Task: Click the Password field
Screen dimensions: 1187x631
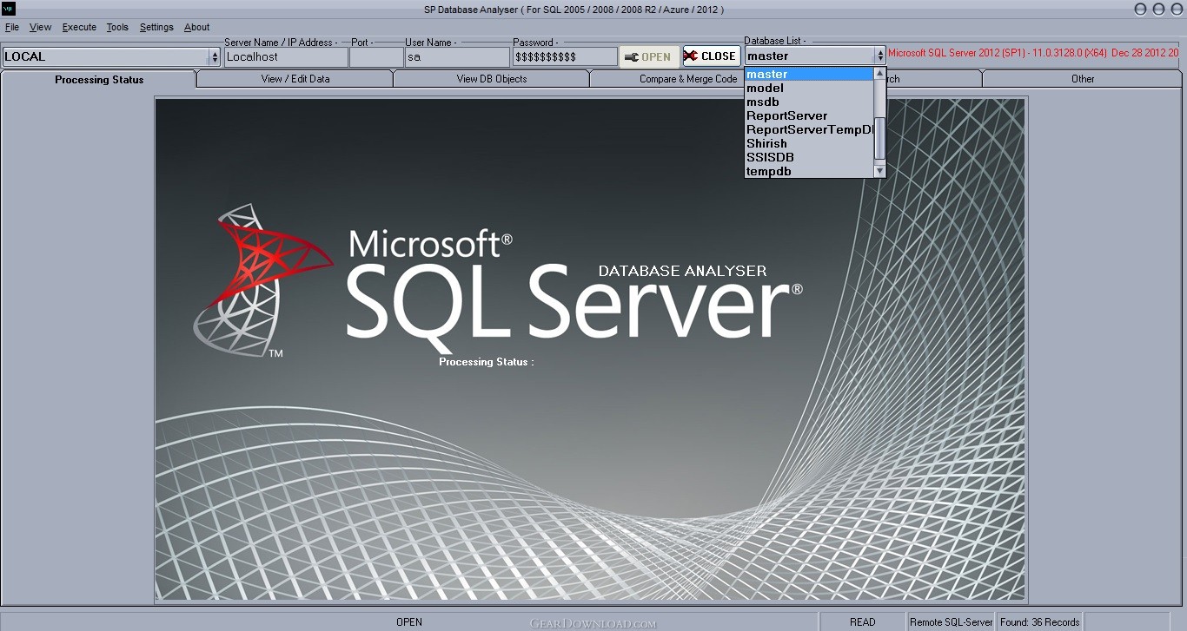Action: click(565, 56)
